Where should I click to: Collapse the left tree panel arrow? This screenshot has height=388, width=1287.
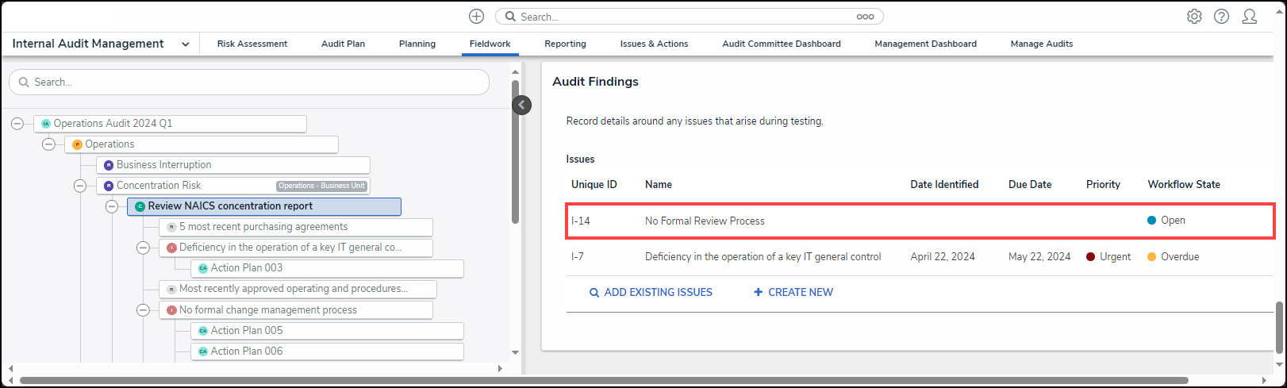(x=521, y=105)
